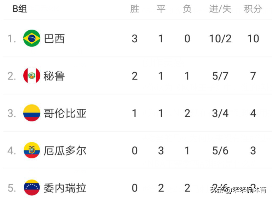The image size is (272, 199).
Task: Click the Brazil flag icon
Action: click(x=32, y=38)
